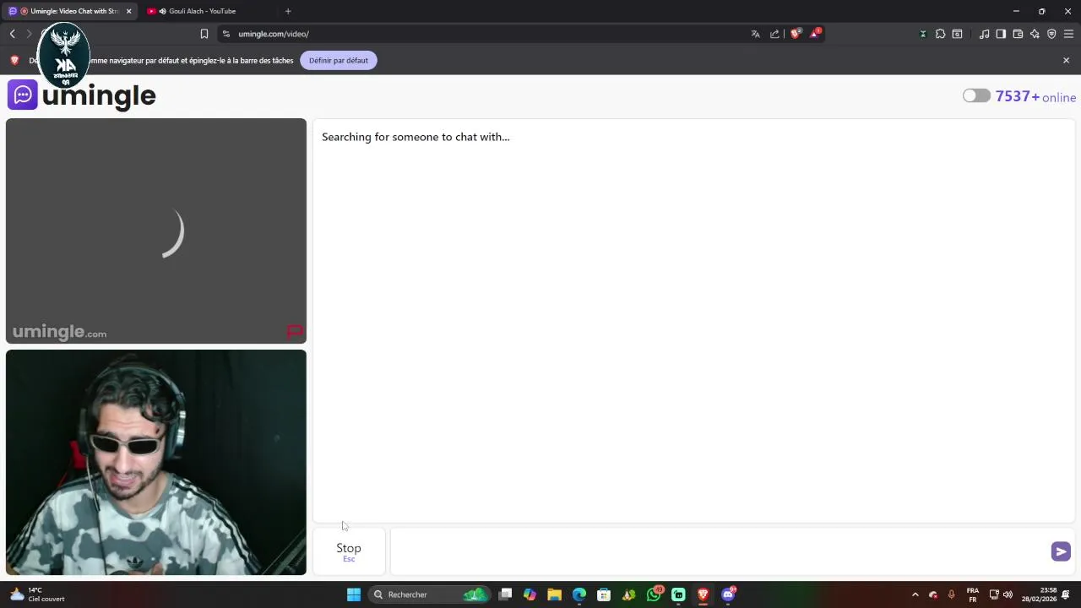Open Leo AI sparkle icon
Screen dimensions: 1081x608
pyautogui.click(x=1035, y=34)
